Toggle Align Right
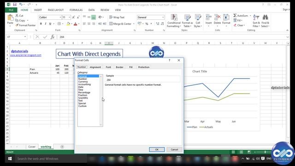This screenshot has width=295, height=166. [x=94, y=24]
